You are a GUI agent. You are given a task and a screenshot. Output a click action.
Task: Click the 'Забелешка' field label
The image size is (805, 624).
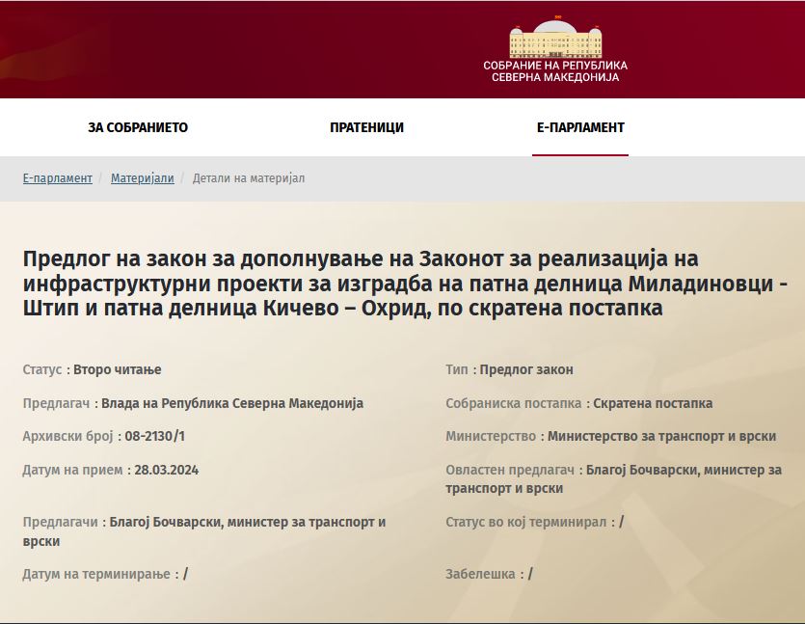pos(480,574)
